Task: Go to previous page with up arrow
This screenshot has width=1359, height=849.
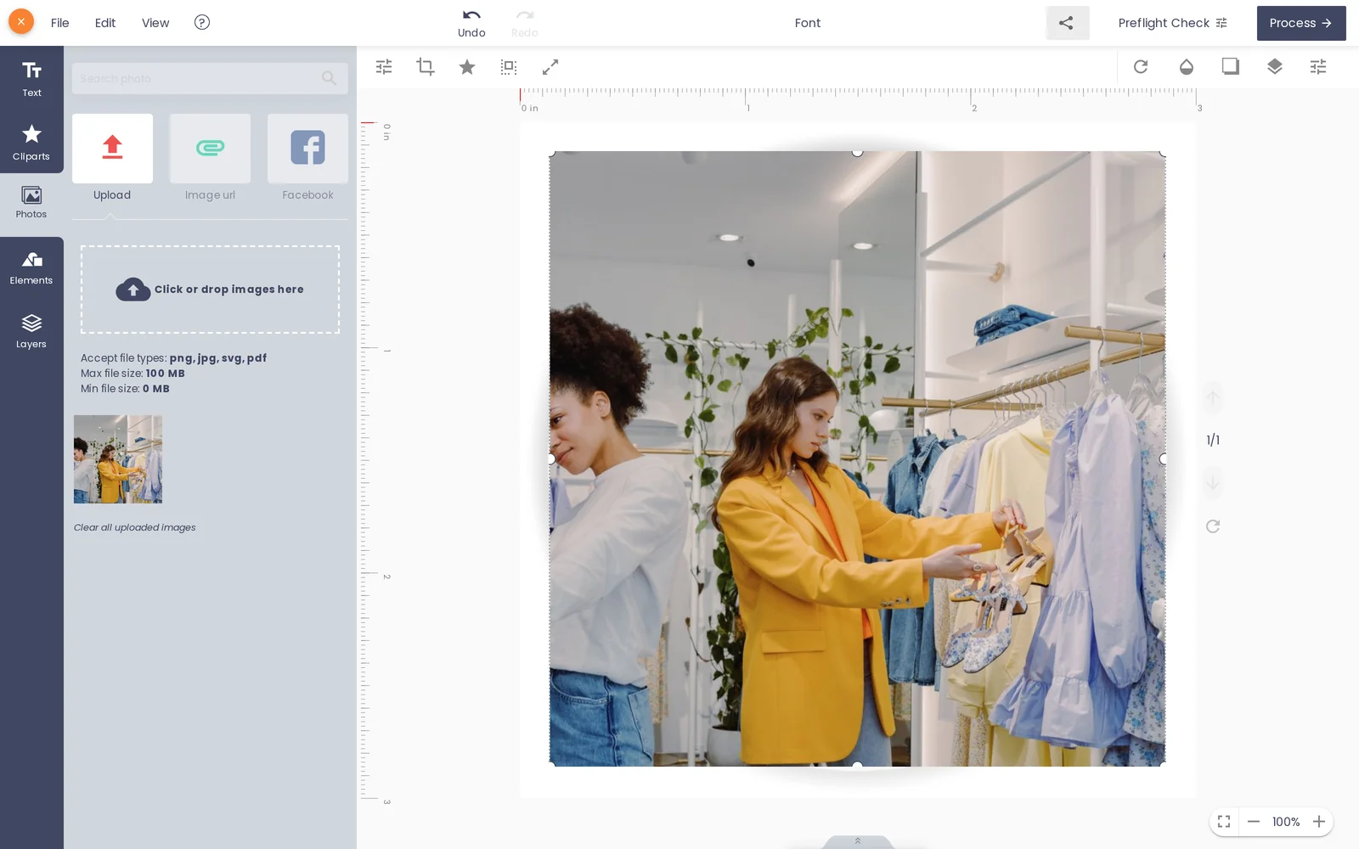Action: point(1213,397)
